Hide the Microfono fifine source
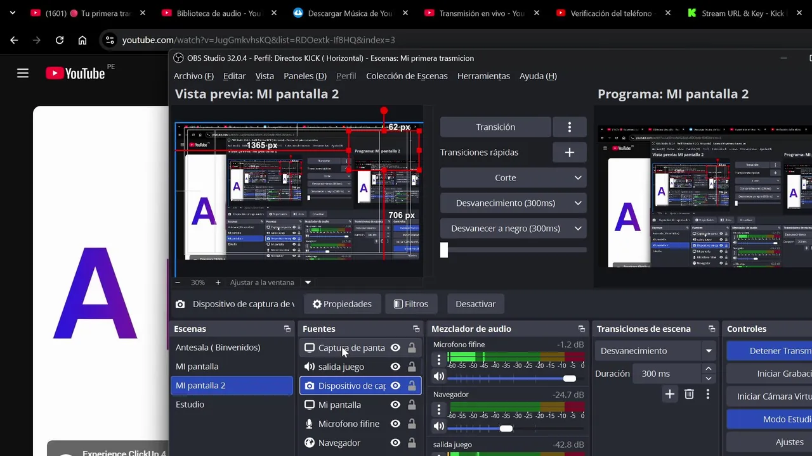Image resolution: width=812 pixels, height=456 pixels. (395, 424)
